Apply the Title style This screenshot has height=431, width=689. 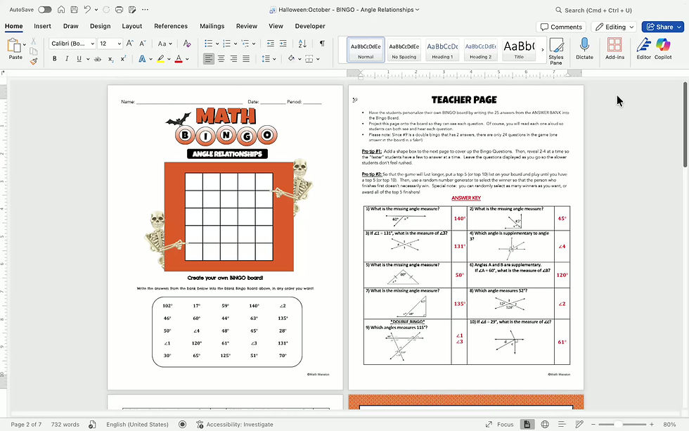(x=519, y=49)
